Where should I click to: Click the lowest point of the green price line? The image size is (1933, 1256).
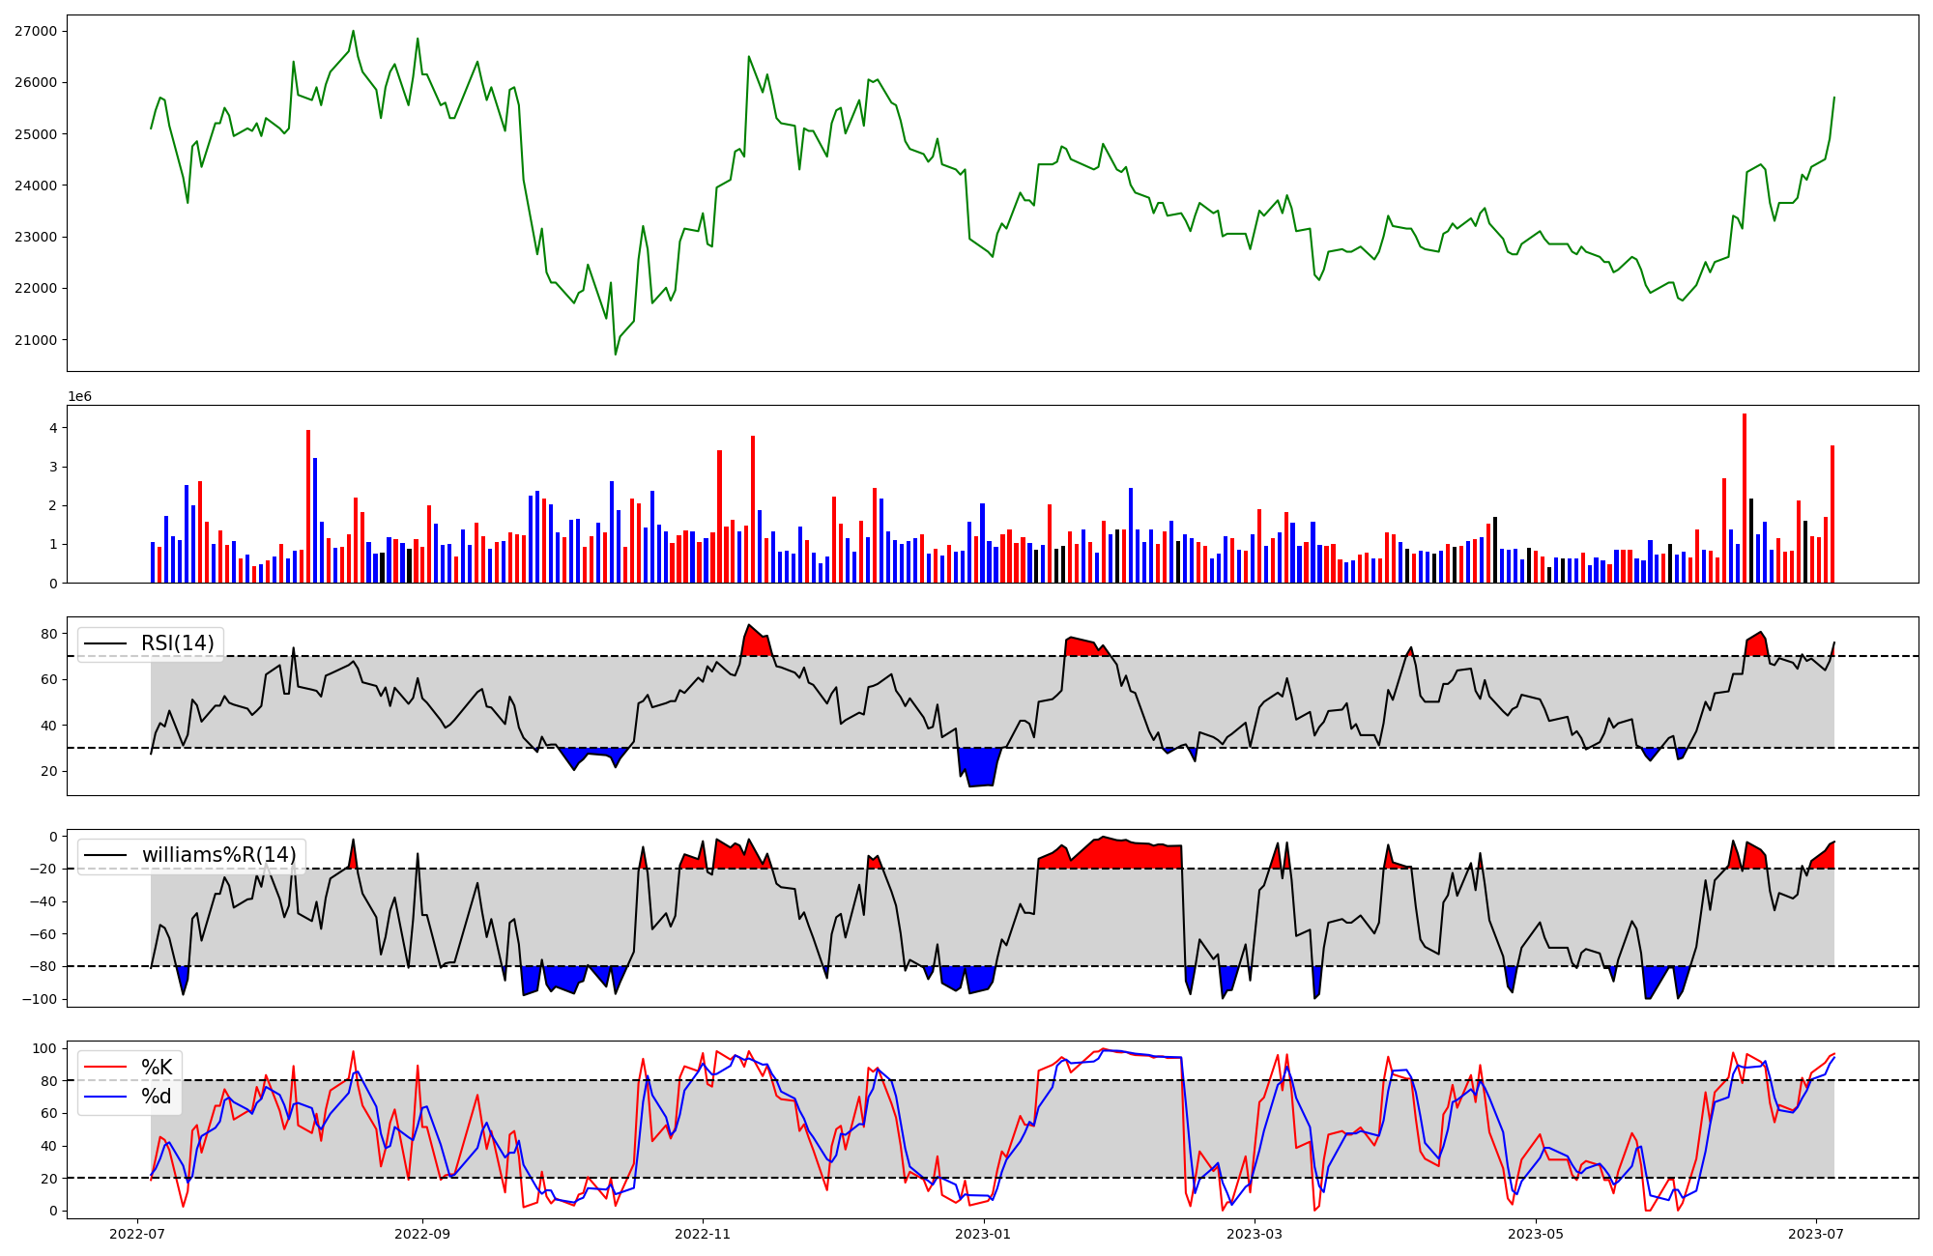[616, 354]
